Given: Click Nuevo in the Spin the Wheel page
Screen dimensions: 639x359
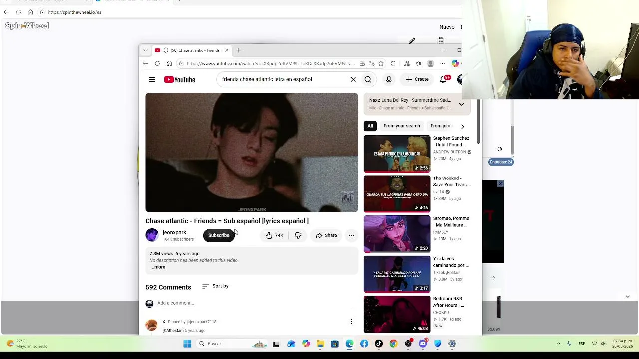Looking at the screenshot, I should (x=447, y=27).
